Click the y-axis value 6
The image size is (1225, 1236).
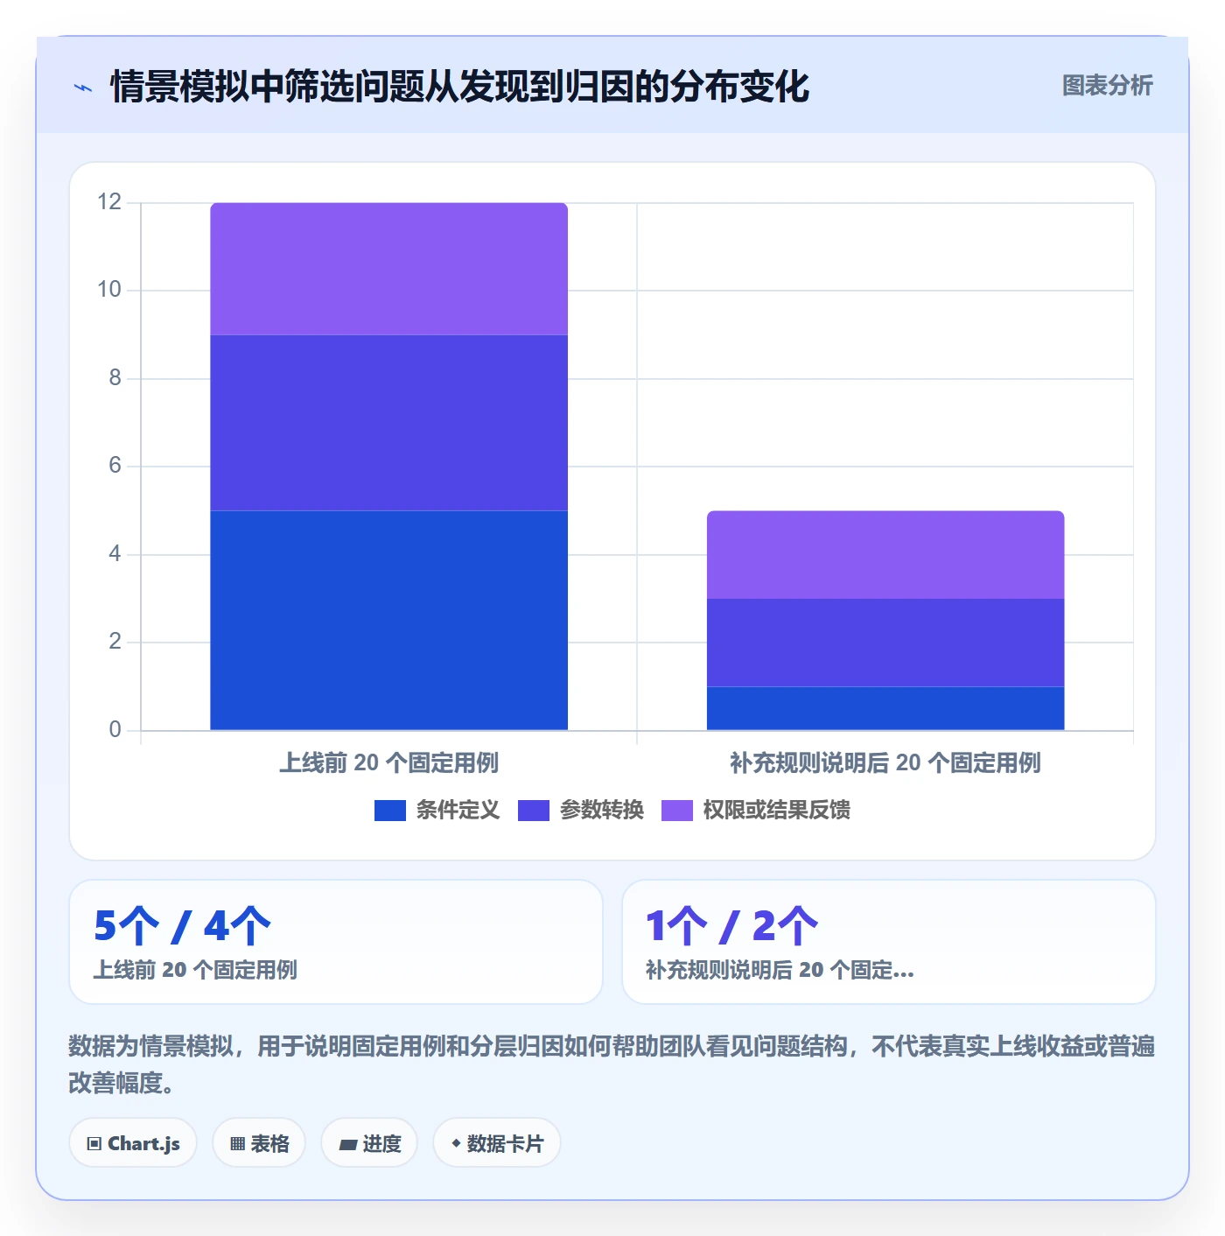[x=115, y=466]
